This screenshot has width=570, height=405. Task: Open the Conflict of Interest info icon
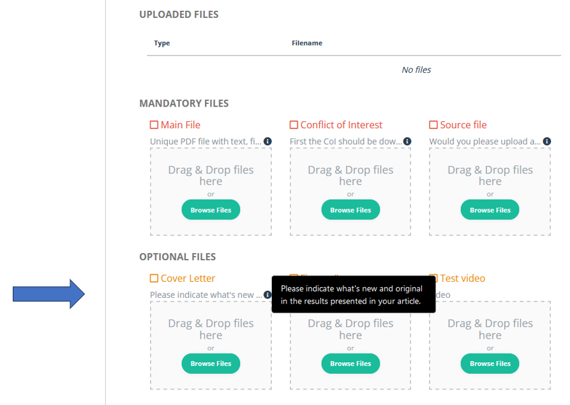(407, 142)
